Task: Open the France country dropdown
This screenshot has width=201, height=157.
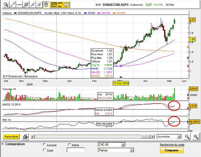Action: coord(132,150)
